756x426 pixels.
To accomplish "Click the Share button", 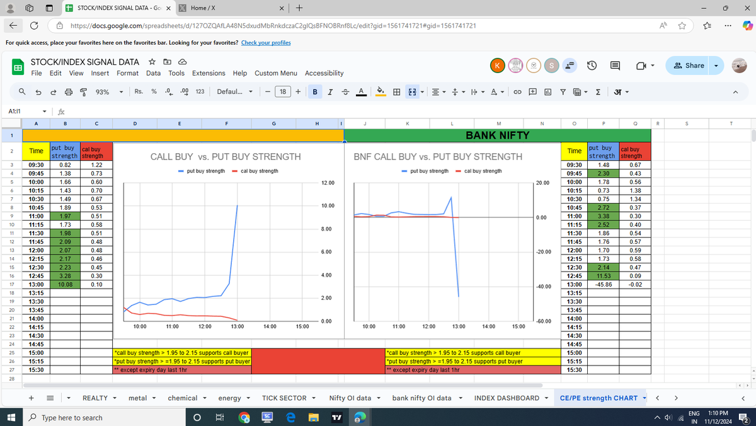I will (689, 66).
